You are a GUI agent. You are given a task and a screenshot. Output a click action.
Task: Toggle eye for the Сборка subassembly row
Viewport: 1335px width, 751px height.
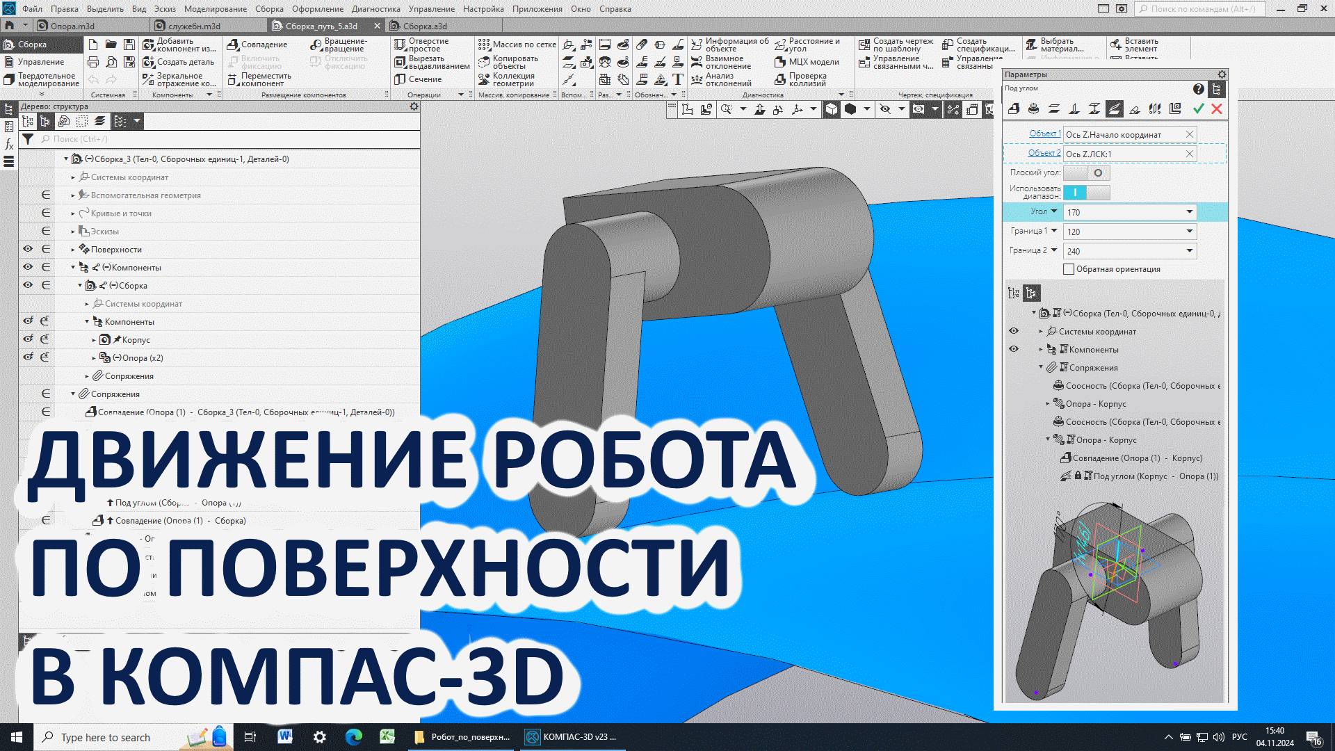(x=28, y=285)
